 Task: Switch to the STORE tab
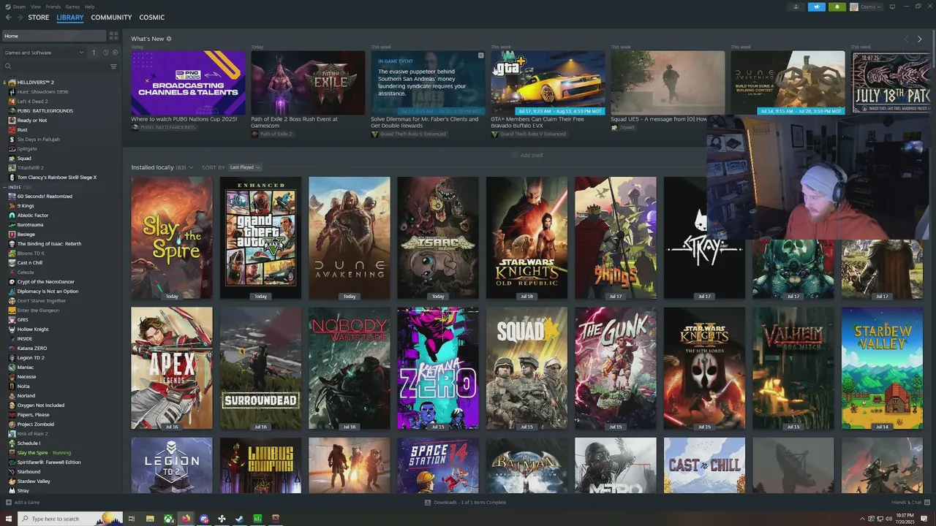coord(39,18)
